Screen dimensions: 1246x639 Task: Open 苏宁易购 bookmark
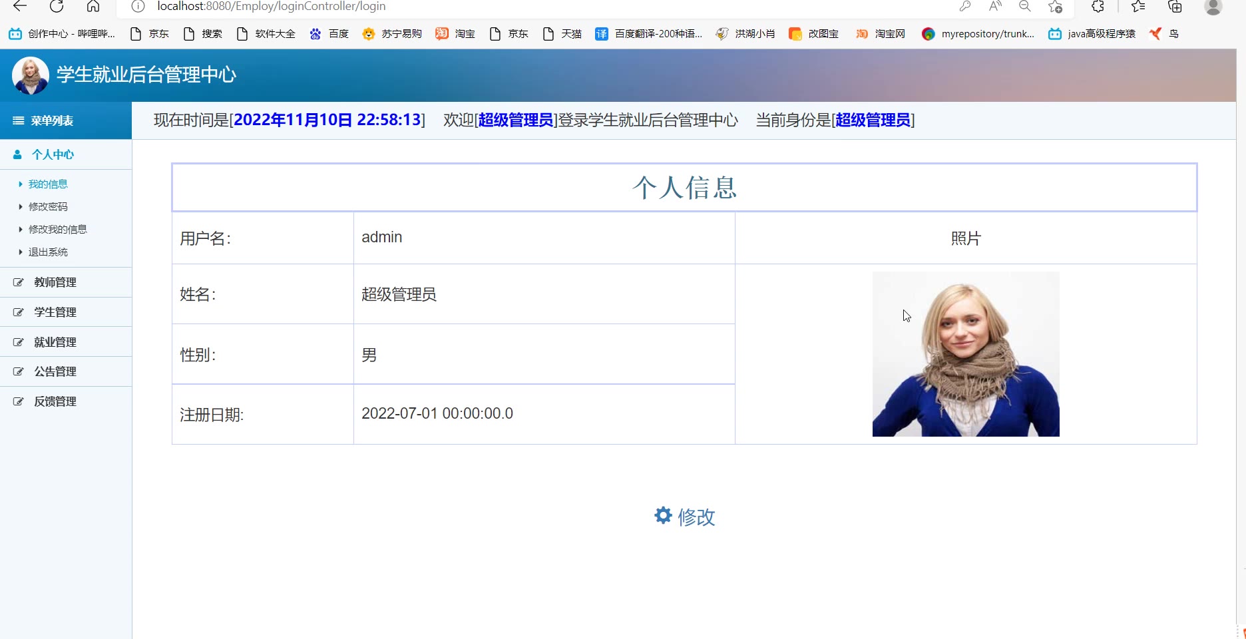pyautogui.click(x=392, y=33)
